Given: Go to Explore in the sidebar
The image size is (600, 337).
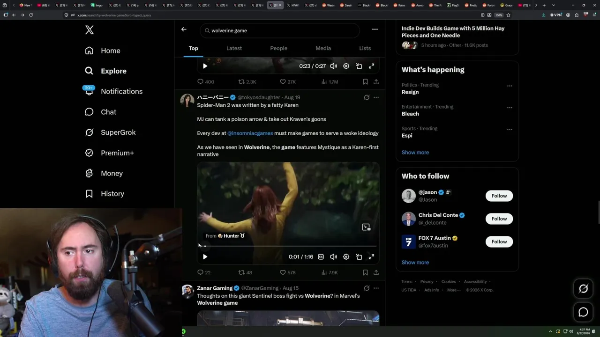Looking at the screenshot, I should tap(105, 71).
